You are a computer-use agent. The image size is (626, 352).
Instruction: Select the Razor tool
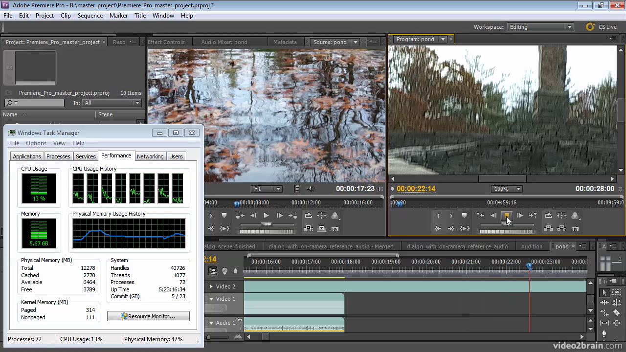(x=616, y=313)
